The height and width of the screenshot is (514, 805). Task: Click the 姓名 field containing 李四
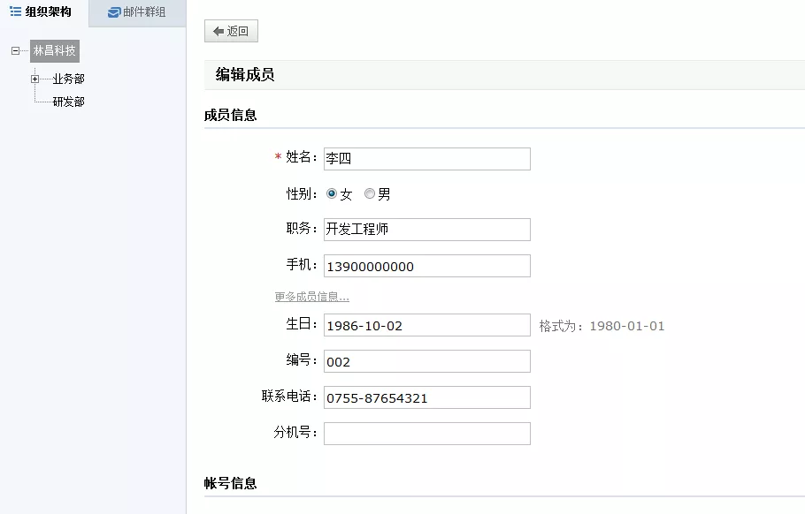point(426,159)
